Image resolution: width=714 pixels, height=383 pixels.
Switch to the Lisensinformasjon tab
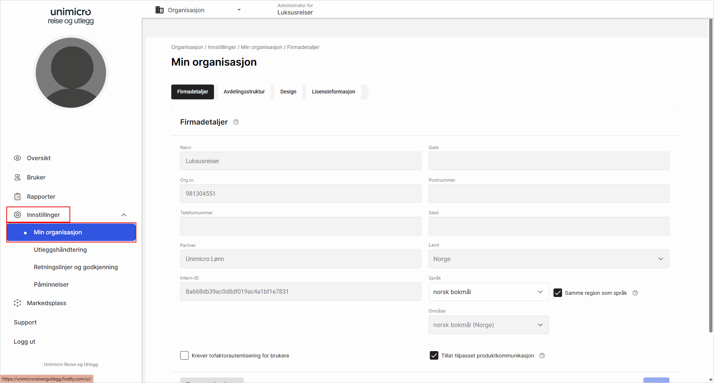click(333, 92)
